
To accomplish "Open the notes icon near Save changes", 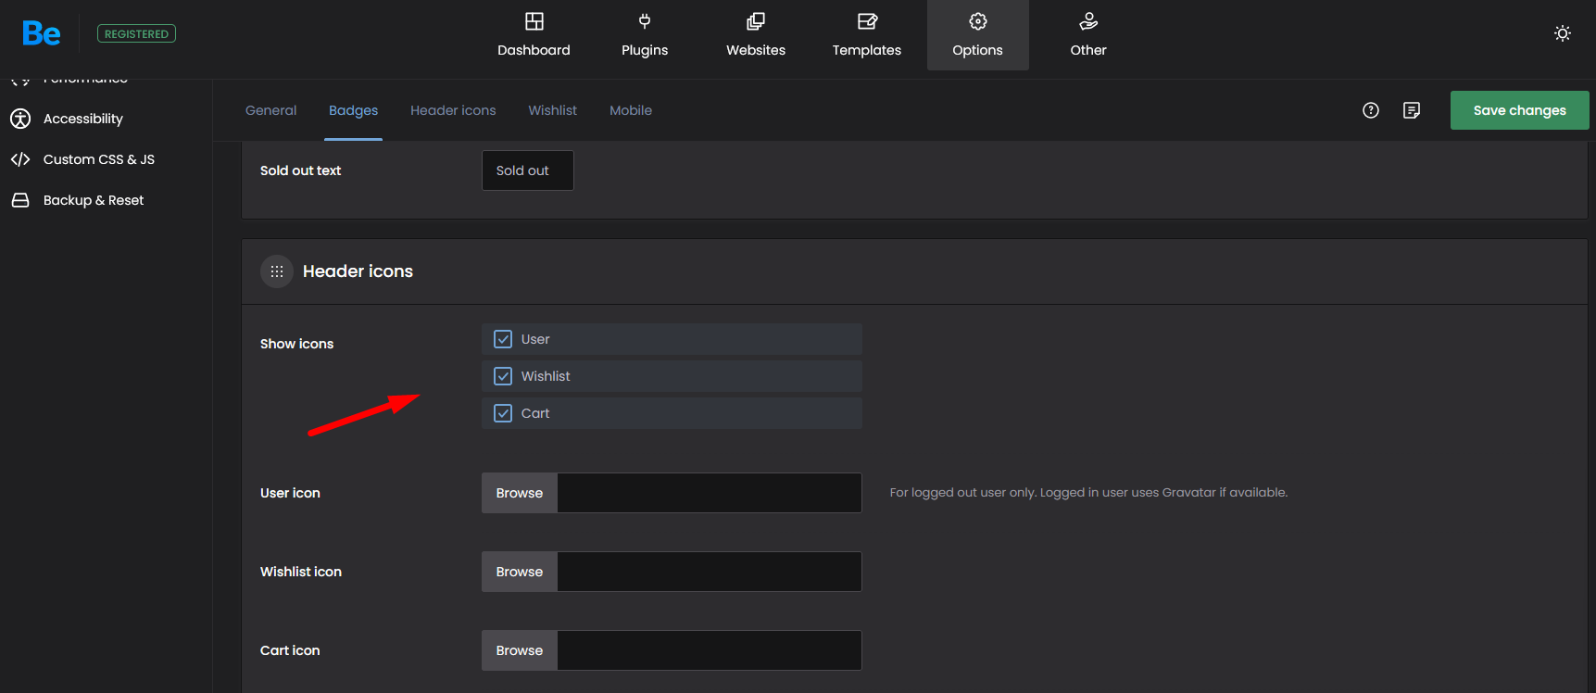I will click(1412, 110).
